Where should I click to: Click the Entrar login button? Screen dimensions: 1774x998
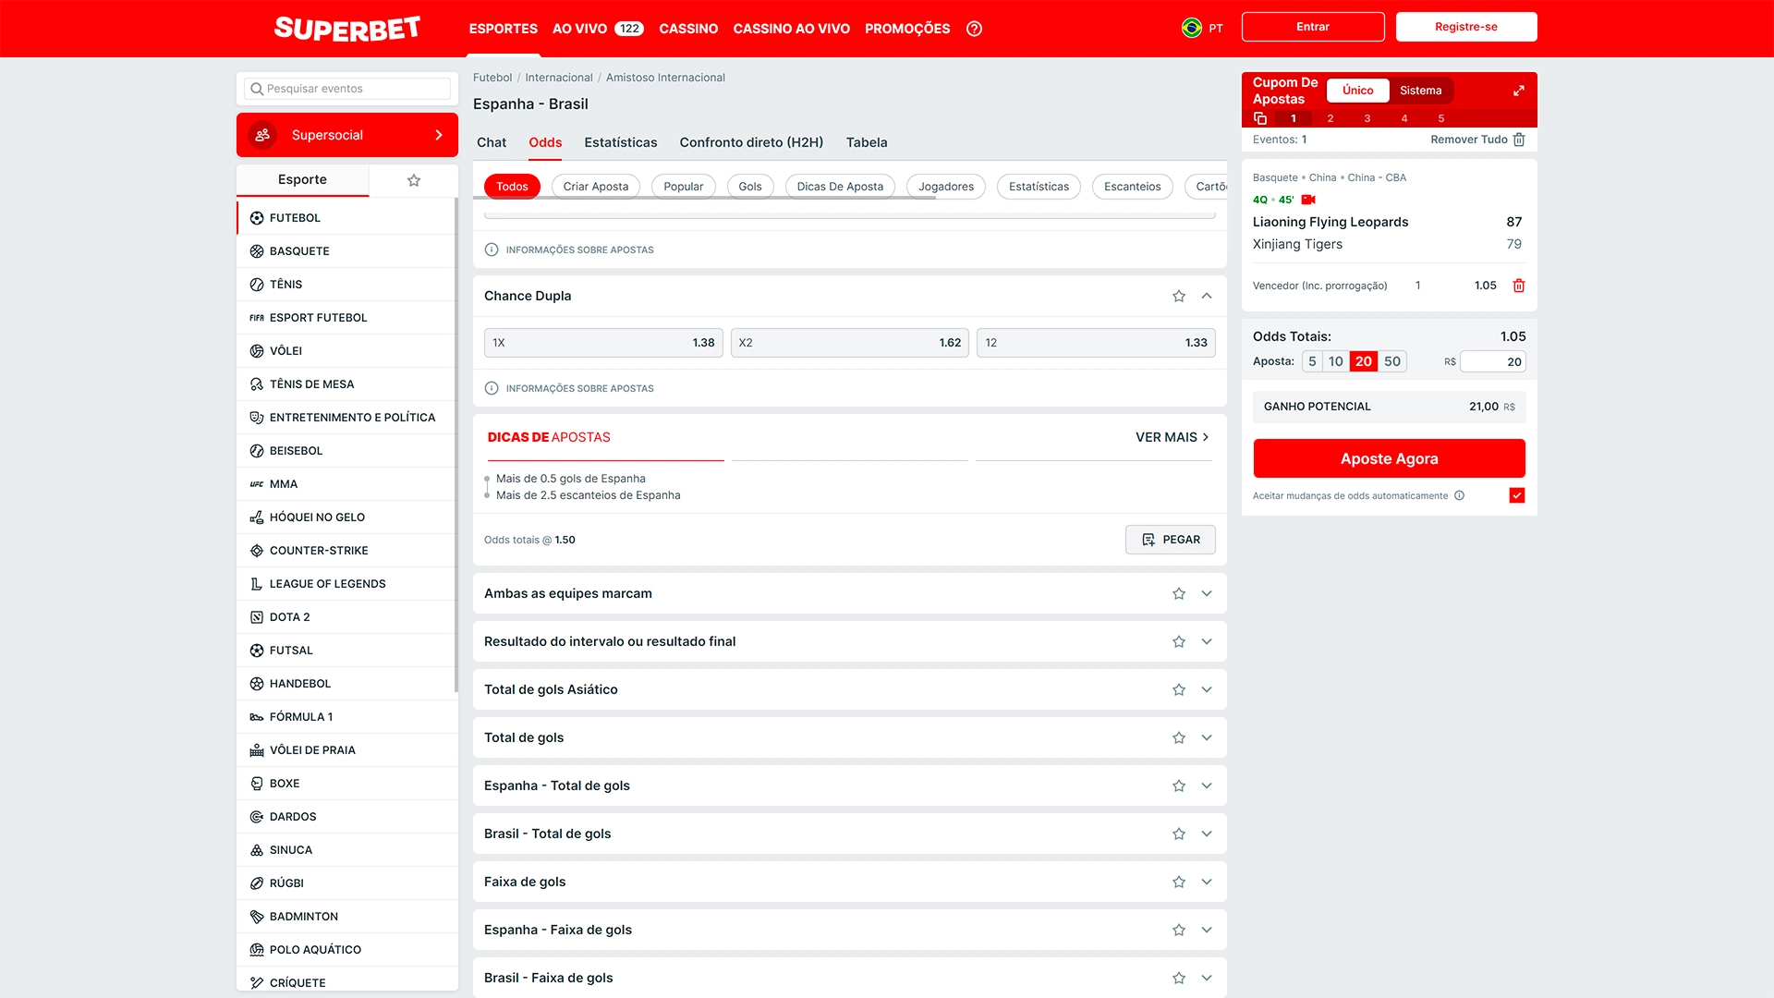(x=1313, y=27)
